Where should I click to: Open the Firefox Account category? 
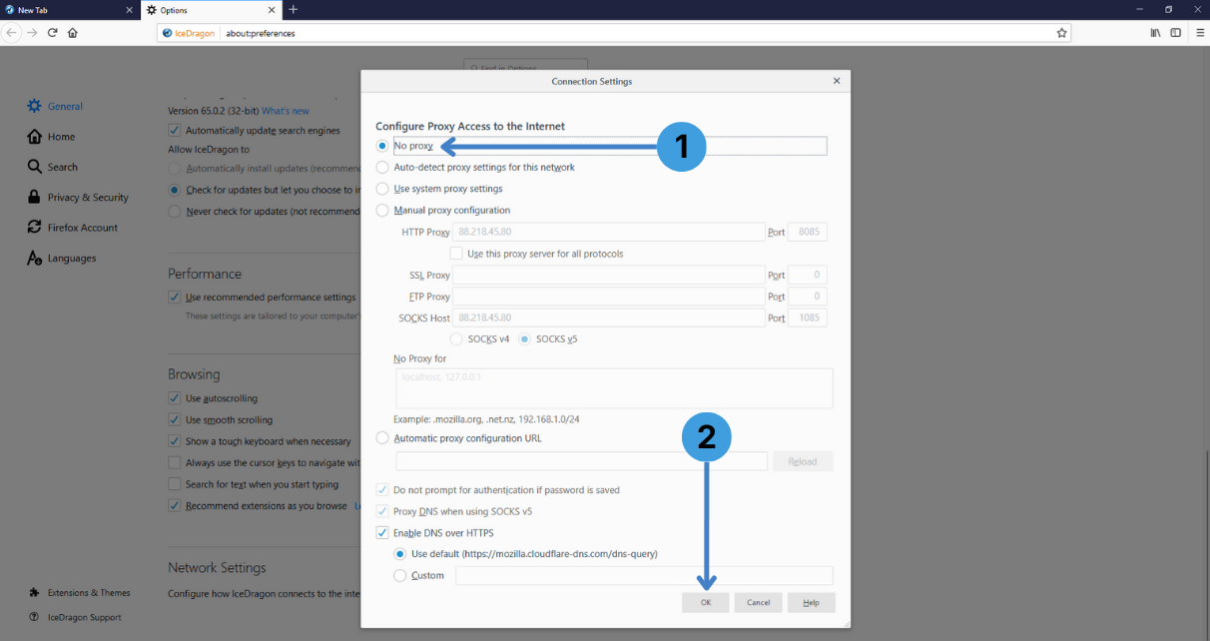(x=72, y=228)
